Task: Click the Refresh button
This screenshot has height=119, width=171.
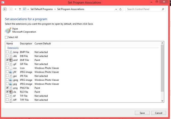Action: (x=120, y=9)
